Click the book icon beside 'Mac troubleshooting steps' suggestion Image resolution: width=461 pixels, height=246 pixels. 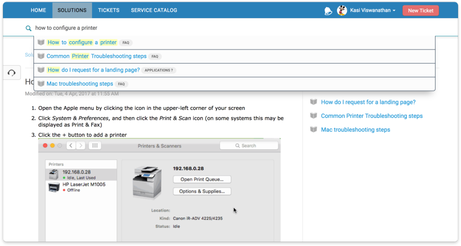tap(41, 84)
